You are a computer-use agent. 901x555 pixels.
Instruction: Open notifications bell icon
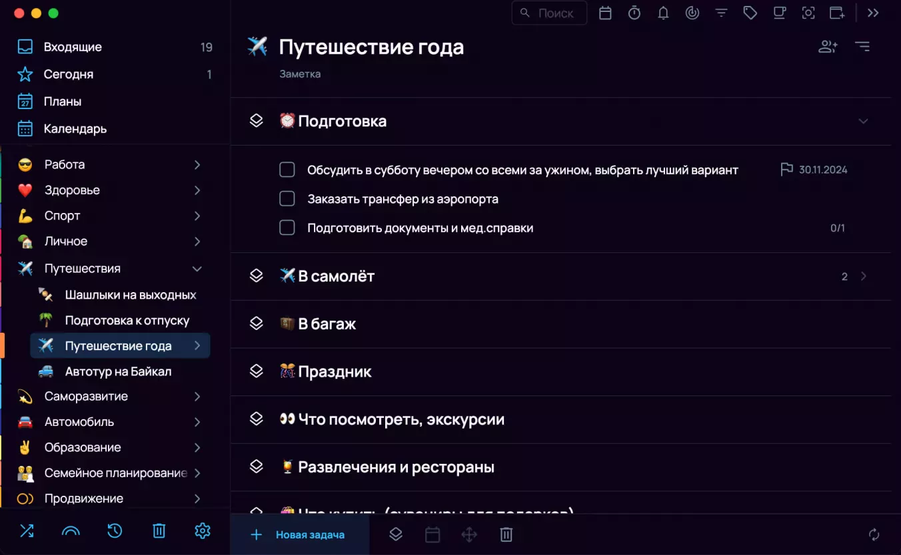tap(663, 13)
